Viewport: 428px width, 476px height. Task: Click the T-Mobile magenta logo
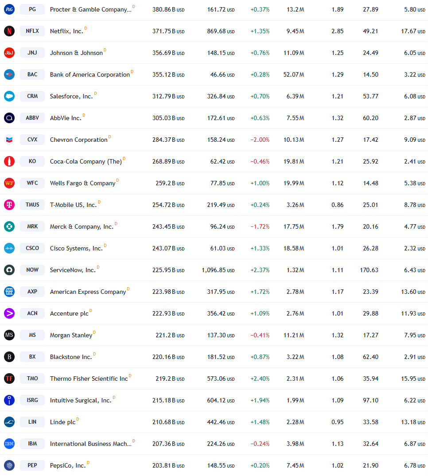tap(9, 205)
